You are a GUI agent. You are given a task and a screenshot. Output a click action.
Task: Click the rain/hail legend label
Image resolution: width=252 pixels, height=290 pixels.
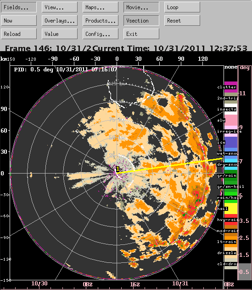pos(230,198)
